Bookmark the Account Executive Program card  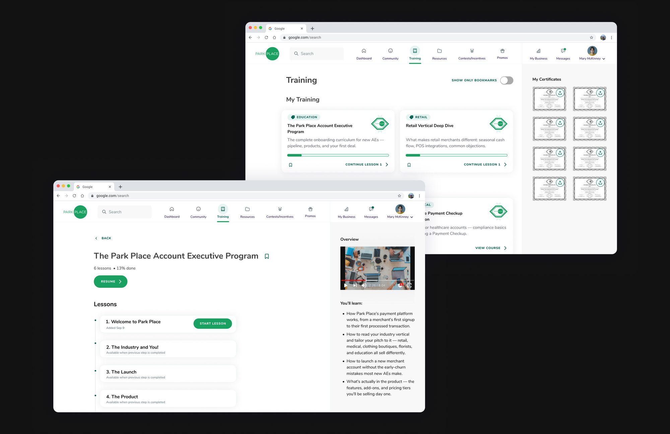[x=290, y=165]
